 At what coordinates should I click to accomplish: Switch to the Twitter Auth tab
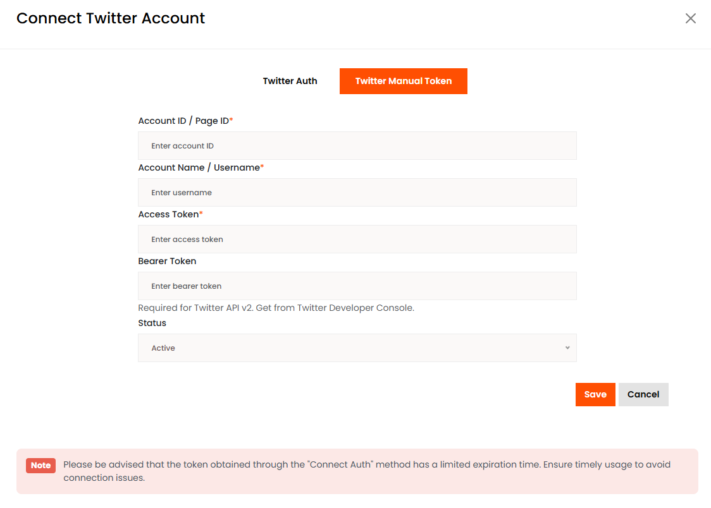290,81
